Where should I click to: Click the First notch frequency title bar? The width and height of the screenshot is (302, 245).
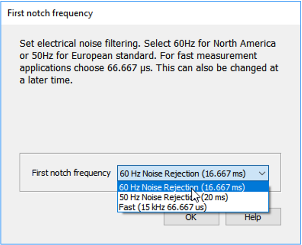tap(151, 13)
